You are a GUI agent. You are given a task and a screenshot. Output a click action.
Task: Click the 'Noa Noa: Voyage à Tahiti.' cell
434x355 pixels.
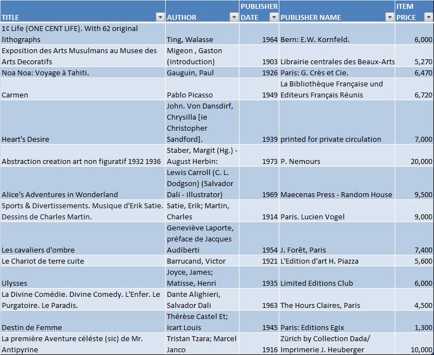83,73
